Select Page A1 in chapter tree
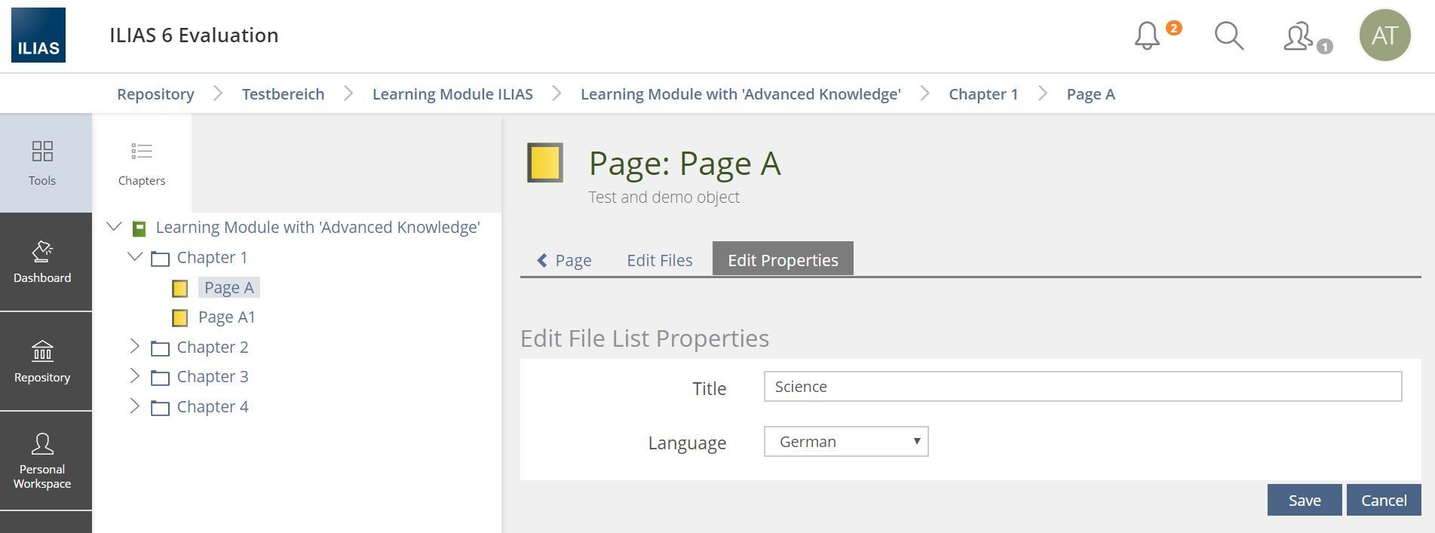 (x=226, y=317)
